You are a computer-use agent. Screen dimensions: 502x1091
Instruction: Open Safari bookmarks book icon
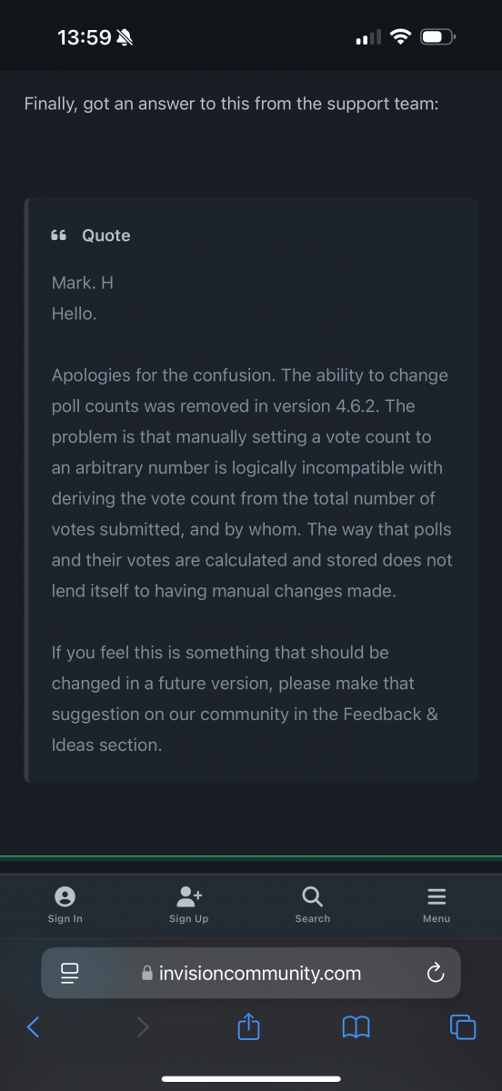[356, 1027]
